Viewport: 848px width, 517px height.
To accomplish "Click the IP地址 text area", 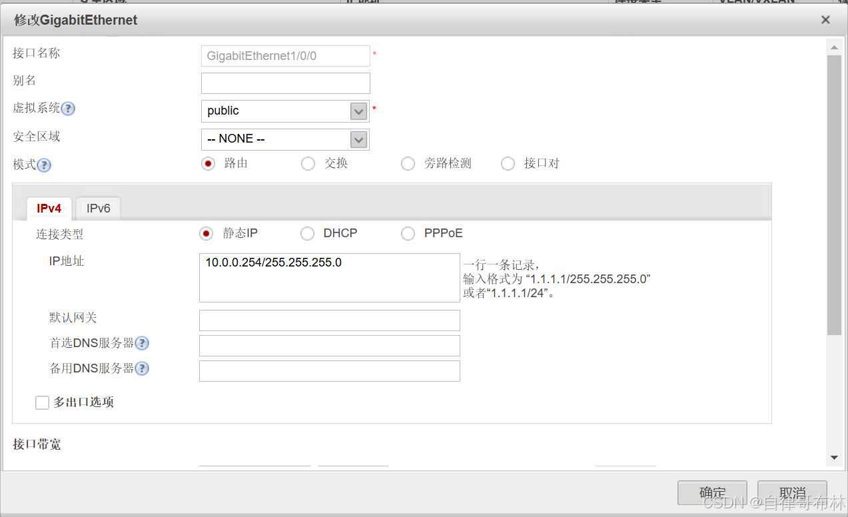I will coord(329,278).
